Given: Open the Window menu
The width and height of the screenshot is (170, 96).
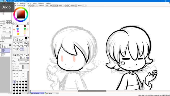Looking at the screenshot, I should [x=41, y=3].
